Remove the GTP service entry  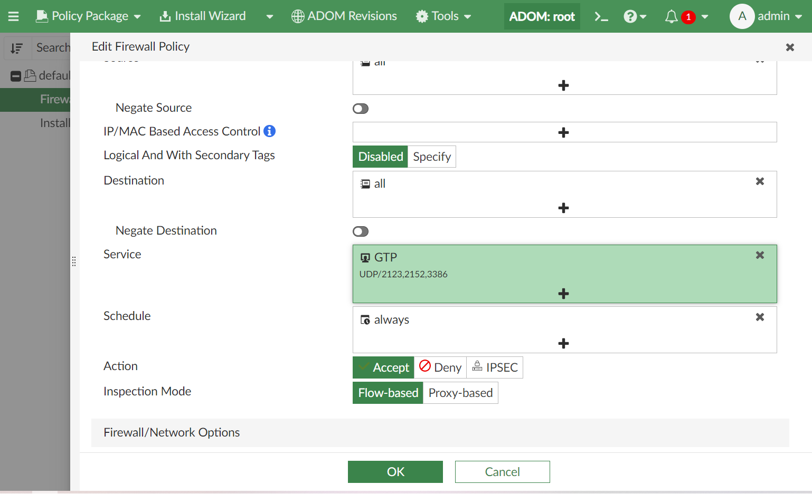[760, 255]
